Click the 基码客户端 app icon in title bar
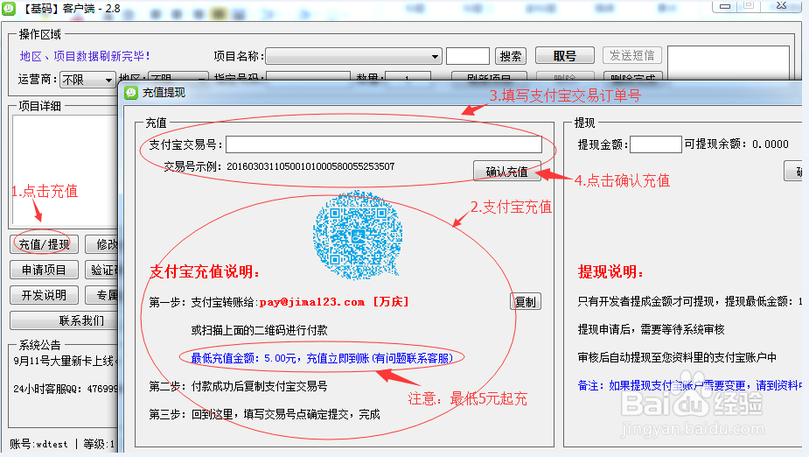 tap(9, 8)
